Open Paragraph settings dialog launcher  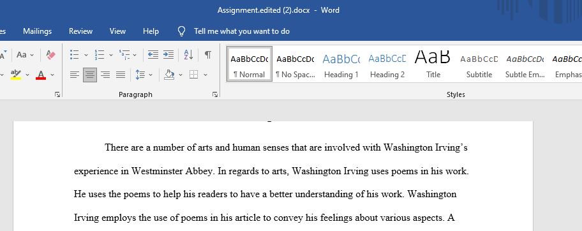[x=215, y=94]
